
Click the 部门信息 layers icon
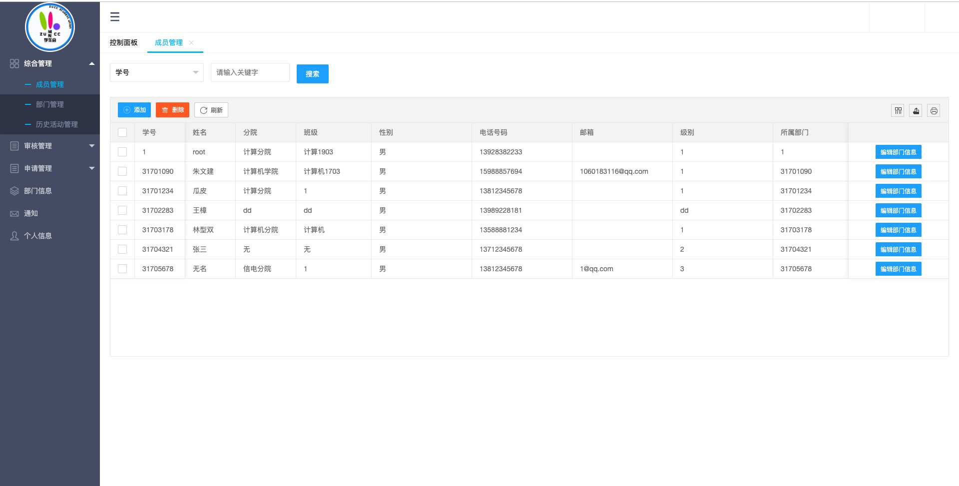coord(14,191)
